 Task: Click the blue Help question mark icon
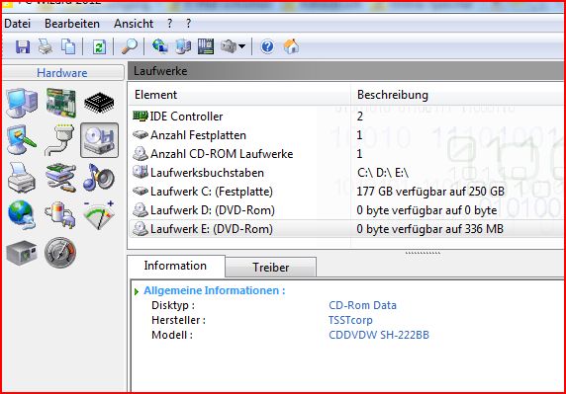click(267, 46)
